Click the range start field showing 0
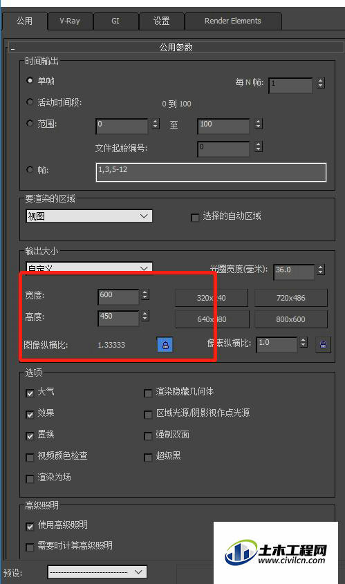Screen dimensions: 345x584 click(x=122, y=126)
